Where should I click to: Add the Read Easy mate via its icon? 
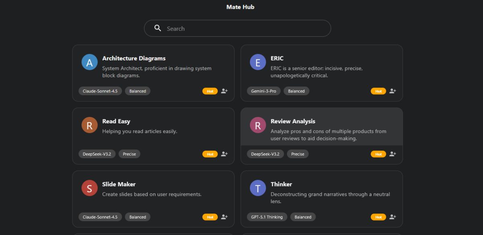pyautogui.click(x=224, y=154)
